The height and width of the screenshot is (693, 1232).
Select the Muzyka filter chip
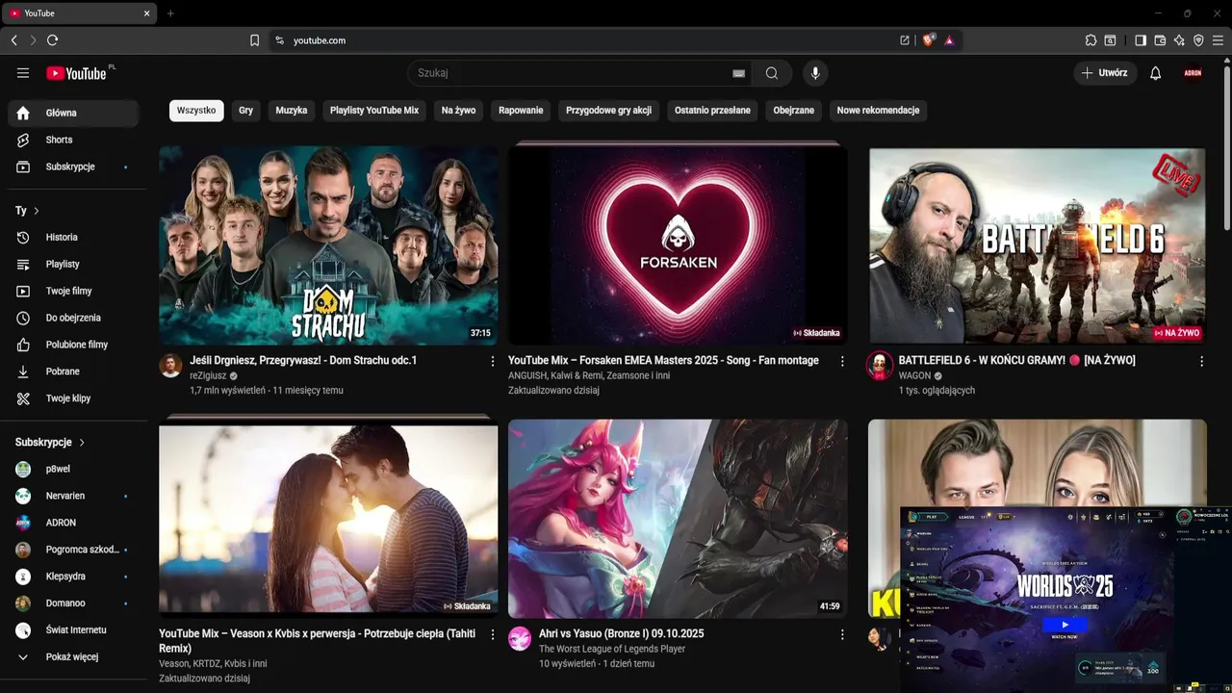click(292, 111)
